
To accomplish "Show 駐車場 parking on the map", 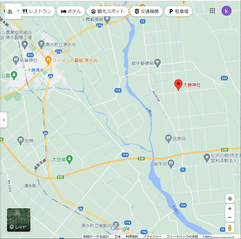I will tap(178, 11).
